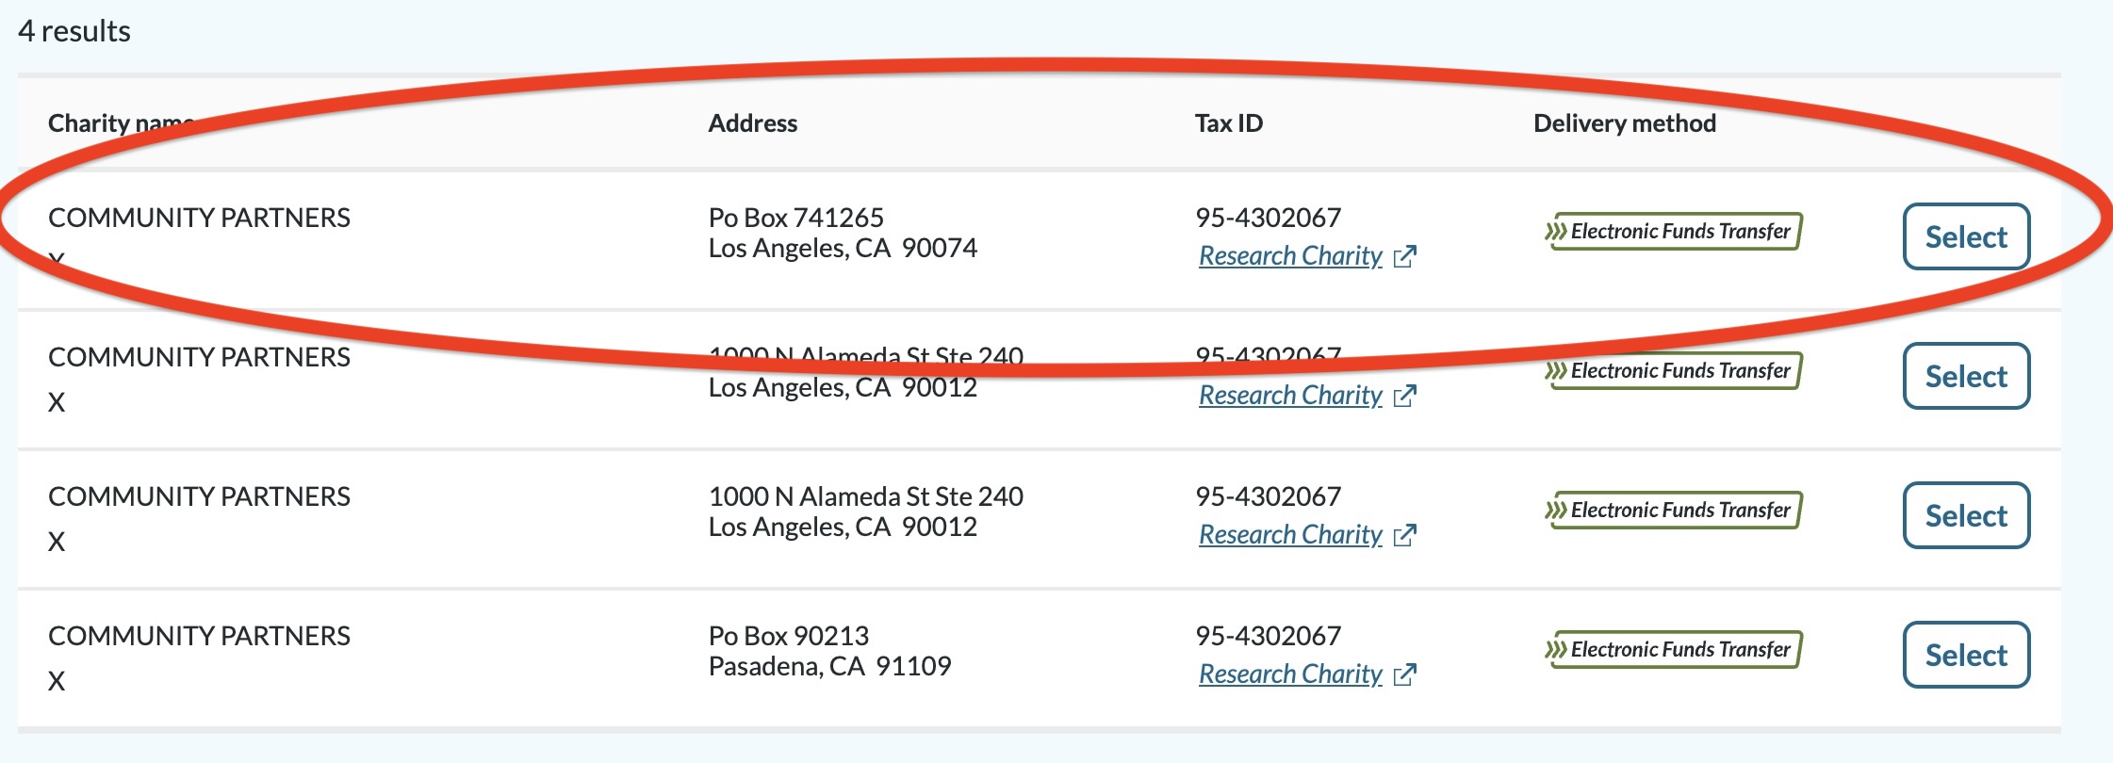Click the Address column header
This screenshot has width=2113, height=763.
(x=752, y=123)
